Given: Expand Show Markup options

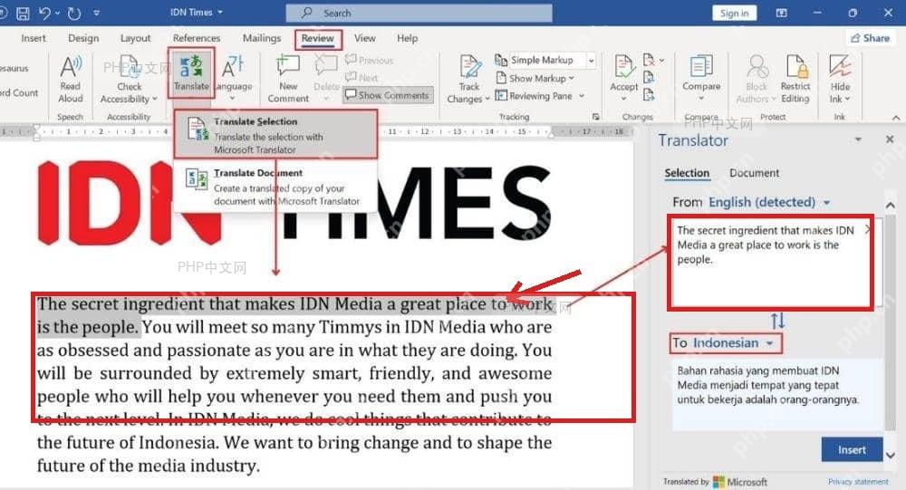Looking at the screenshot, I should [x=535, y=78].
